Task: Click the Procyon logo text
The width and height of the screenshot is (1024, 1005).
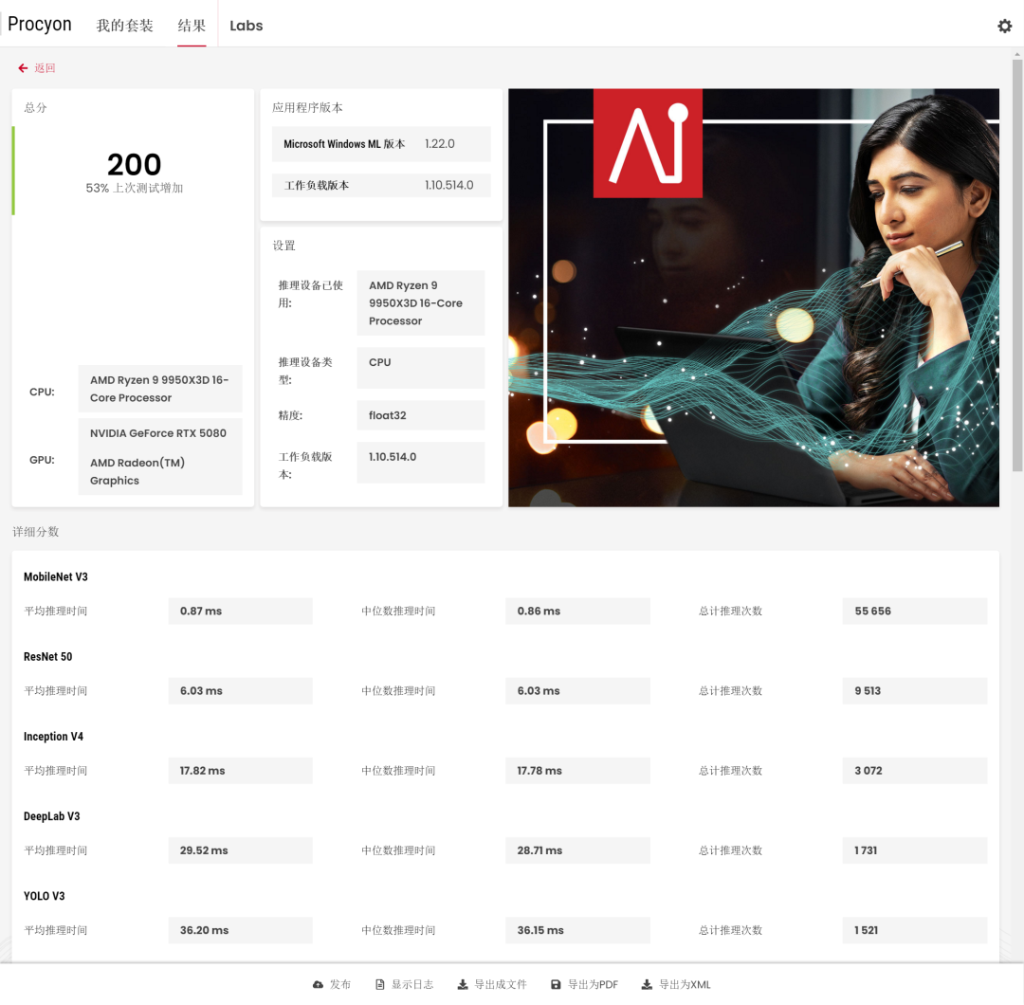Action: [40, 24]
